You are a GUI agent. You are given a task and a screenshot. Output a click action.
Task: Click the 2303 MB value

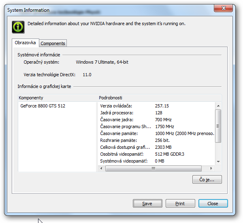click(x=163, y=147)
